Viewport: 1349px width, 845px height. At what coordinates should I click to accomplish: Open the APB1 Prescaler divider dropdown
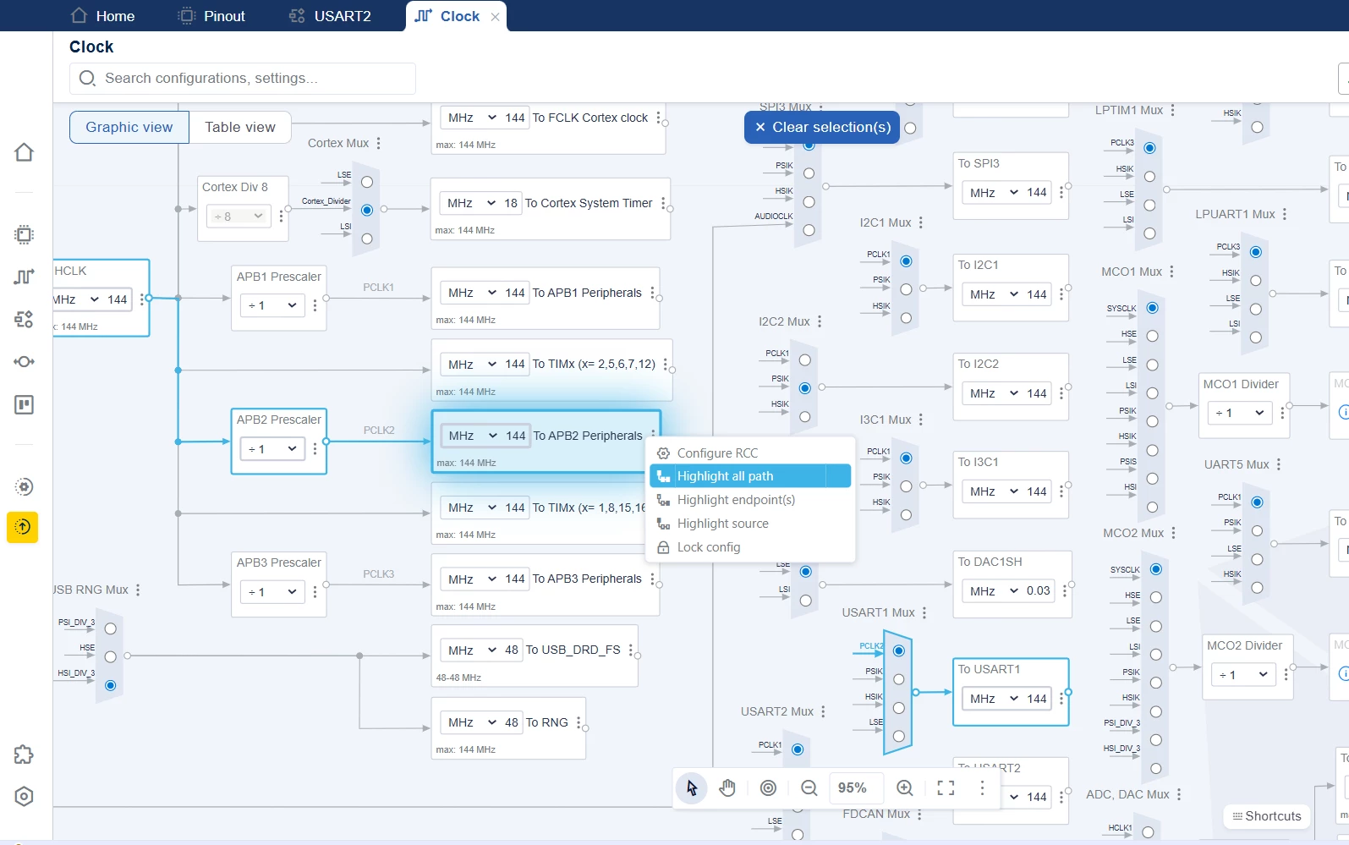tap(272, 305)
